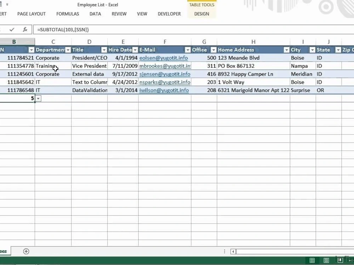Select column C header
This screenshot has height=265, width=354.
click(x=53, y=42)
